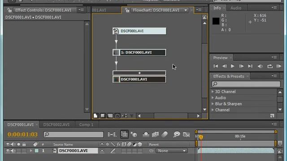
Task: Click the current time 0:00:01:03
Action: coord(22,134)
